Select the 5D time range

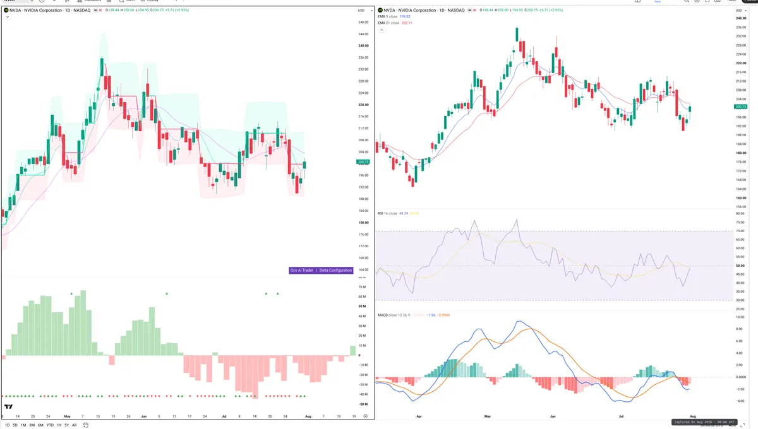pyautogui.click(x=15, y=425)
